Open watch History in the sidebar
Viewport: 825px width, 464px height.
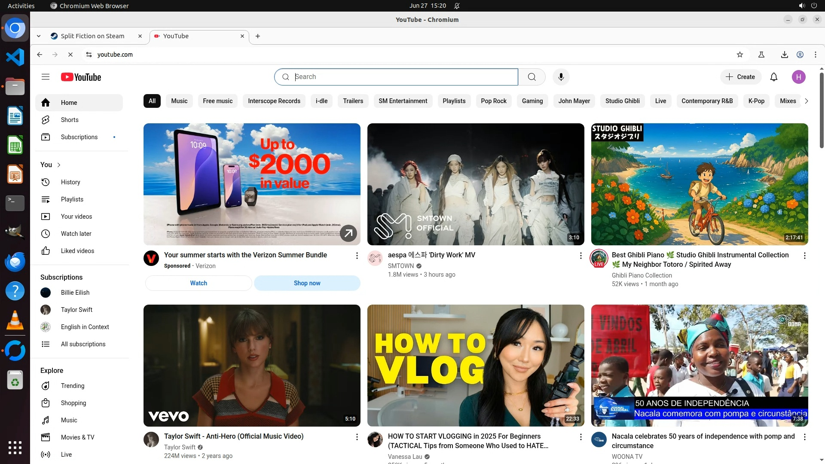pyautogui.click(x=70, y=182)
